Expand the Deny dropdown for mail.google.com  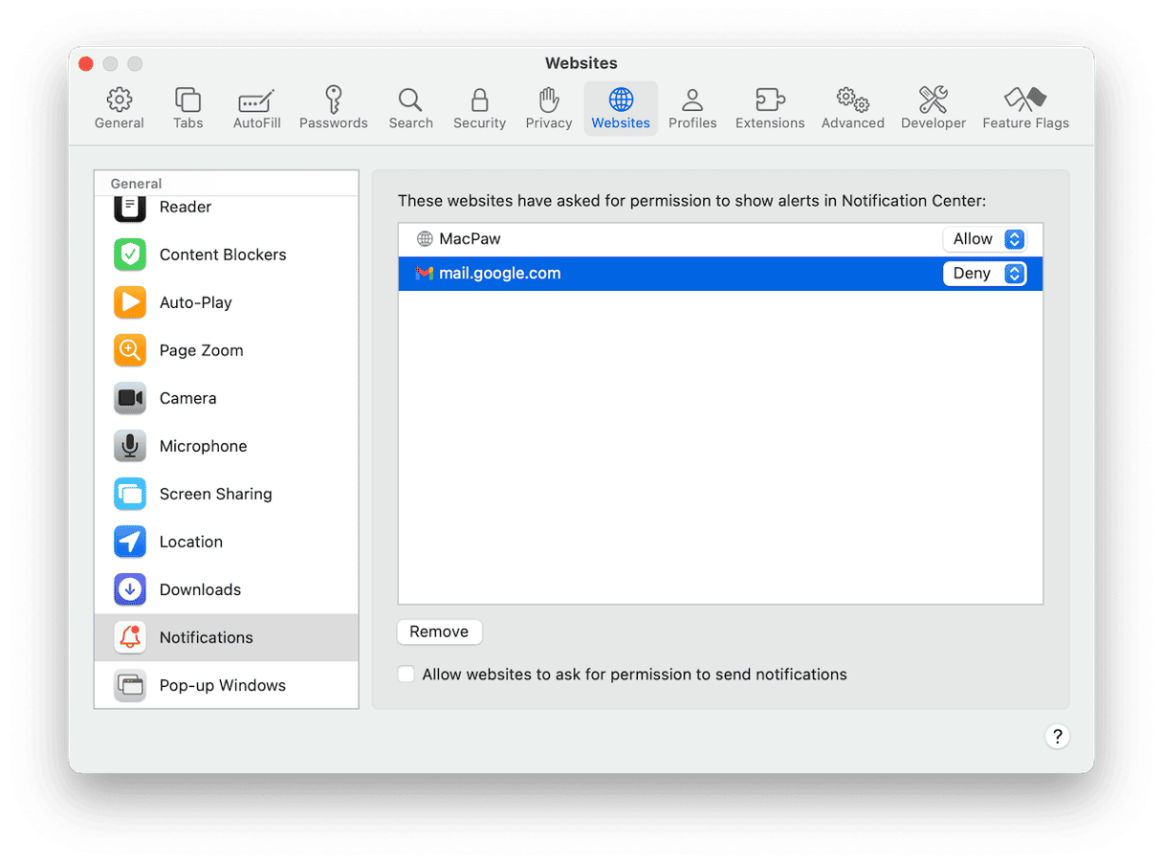pyautogui.click(x=984, y=274)
